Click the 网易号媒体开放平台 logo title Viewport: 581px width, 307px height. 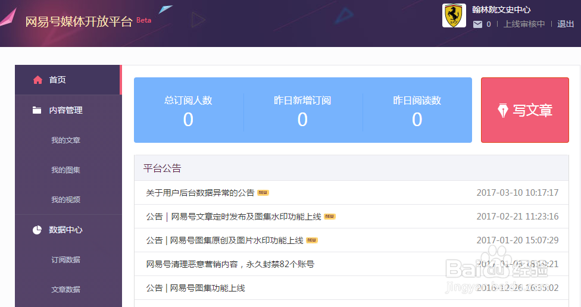click(x=79, y=22)
